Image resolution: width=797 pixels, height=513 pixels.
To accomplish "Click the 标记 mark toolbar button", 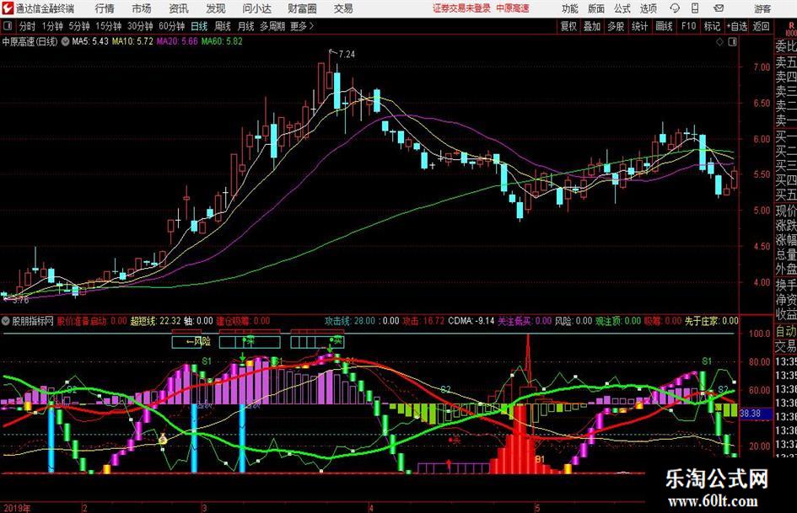I will (712, 26).
